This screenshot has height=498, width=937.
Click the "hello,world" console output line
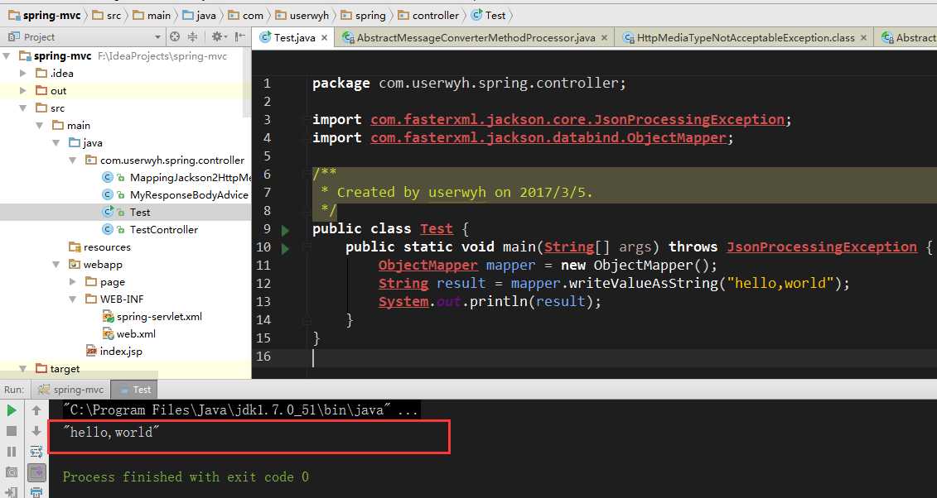click(x=112, y=432)
